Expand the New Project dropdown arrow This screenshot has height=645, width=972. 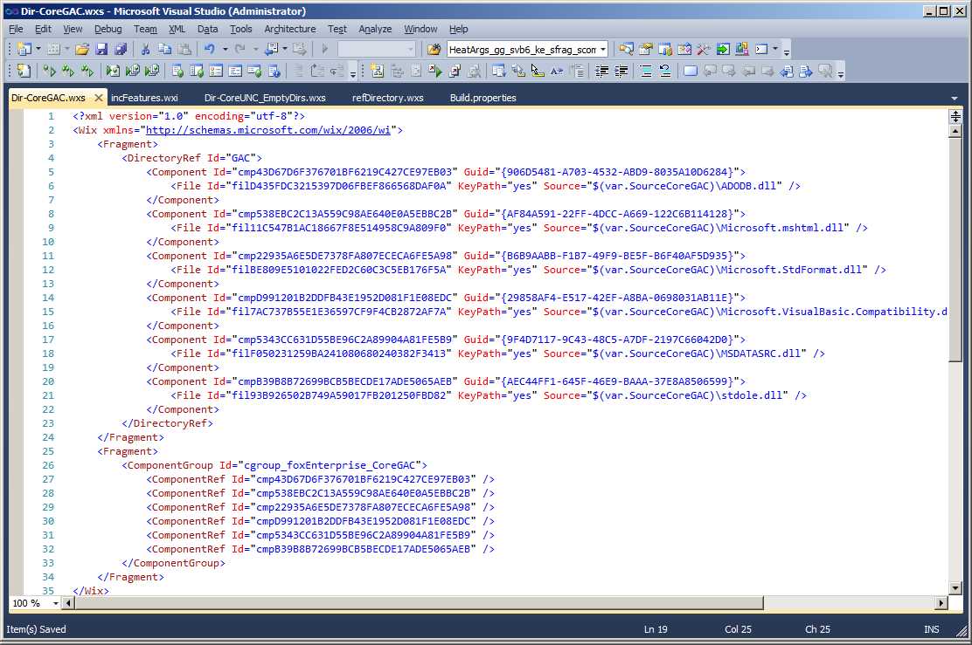coord(38,49)
